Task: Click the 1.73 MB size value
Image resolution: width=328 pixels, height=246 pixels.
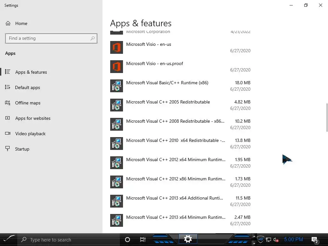Action: (x=243, y=179)
